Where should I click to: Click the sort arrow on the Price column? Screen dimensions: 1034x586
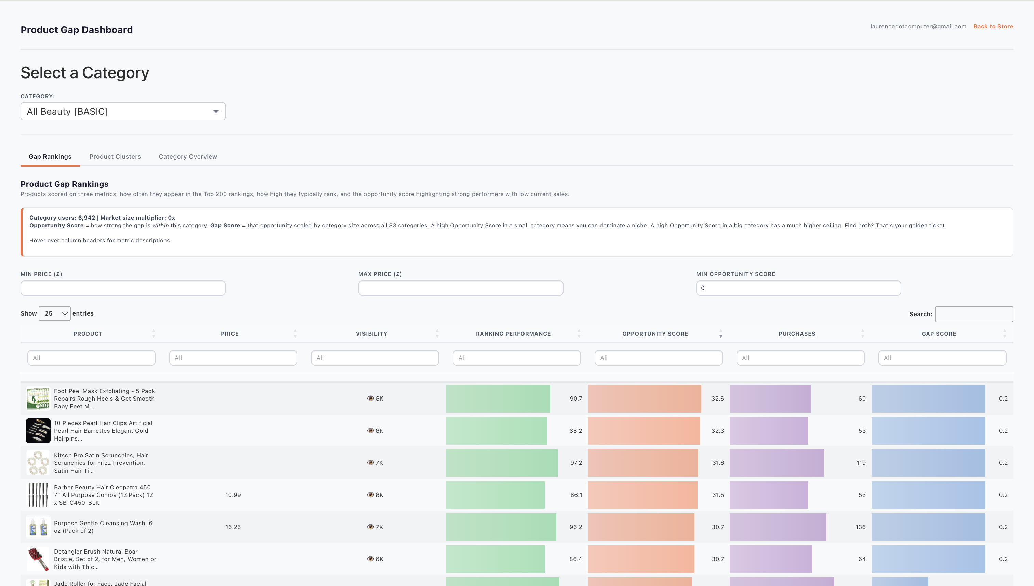tap(295, 334)
